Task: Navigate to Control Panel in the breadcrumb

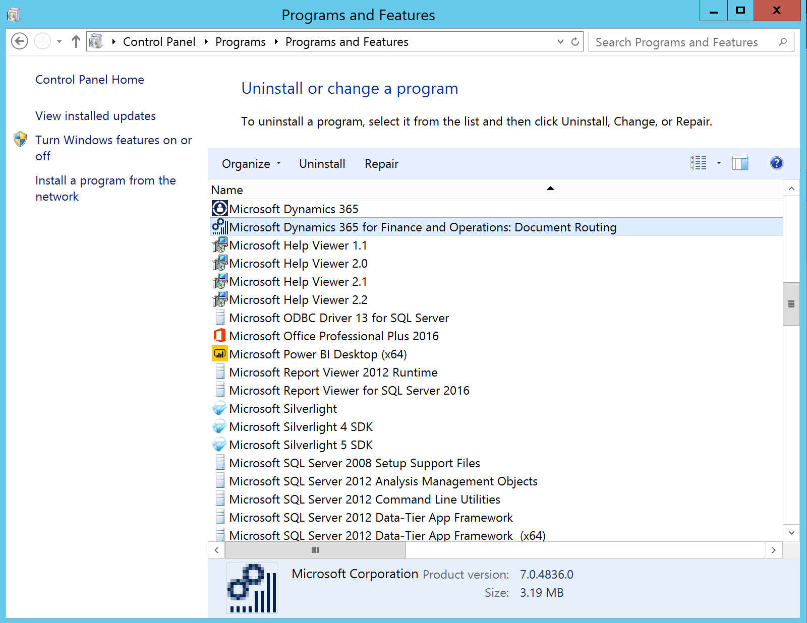Action: [159, 41]
